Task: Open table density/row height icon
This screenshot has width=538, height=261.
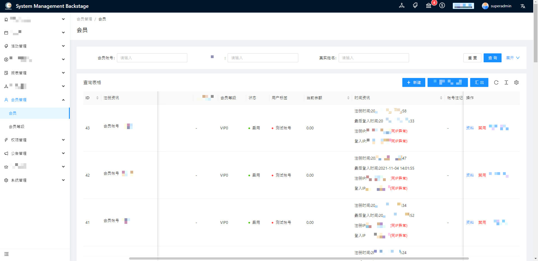Action: coord(506,82)
